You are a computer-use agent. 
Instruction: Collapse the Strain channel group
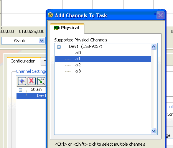click(x=20, y=90)
